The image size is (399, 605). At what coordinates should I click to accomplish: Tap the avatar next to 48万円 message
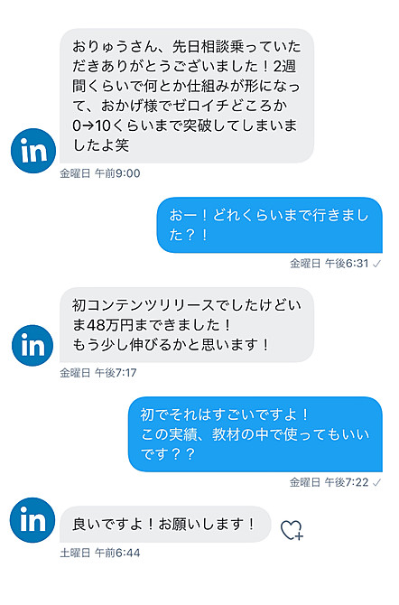(x=32, y=345)
